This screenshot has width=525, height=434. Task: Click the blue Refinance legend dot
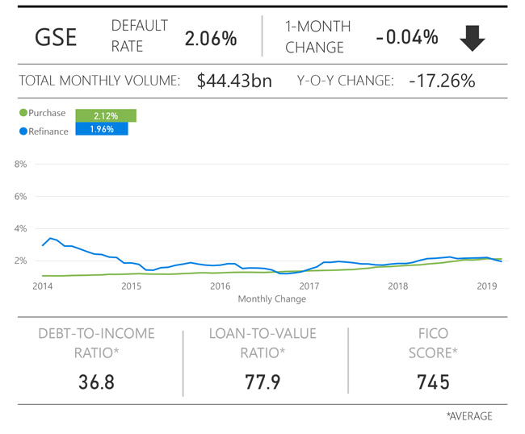(23, 131)
